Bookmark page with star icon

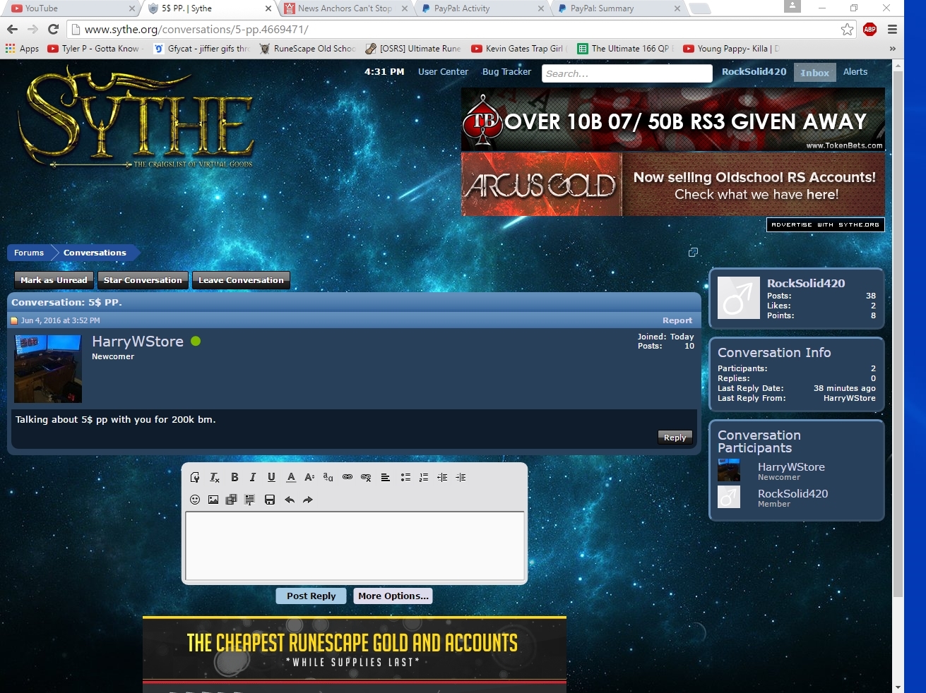847,29
